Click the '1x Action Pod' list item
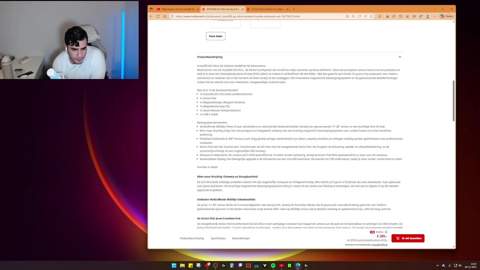Viewport: 480px width, 270px height. [x=208, y=98]
